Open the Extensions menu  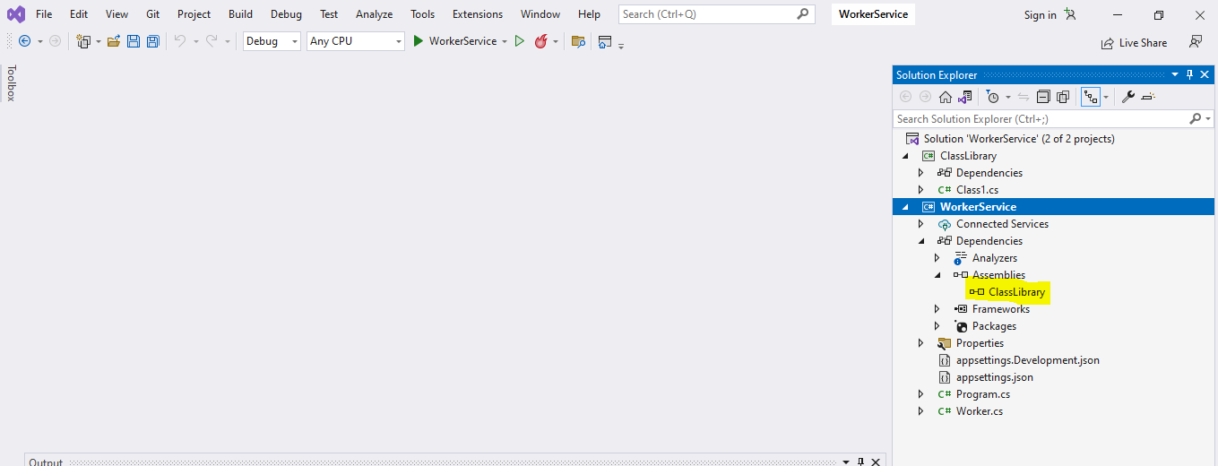pyautogui.click(x=478, y=14)
